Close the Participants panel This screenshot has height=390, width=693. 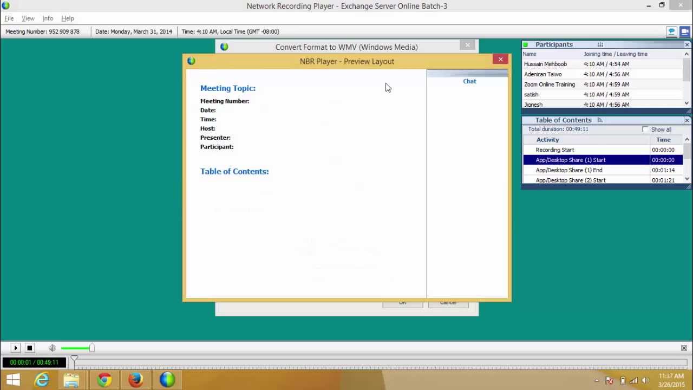coord(687,44)
